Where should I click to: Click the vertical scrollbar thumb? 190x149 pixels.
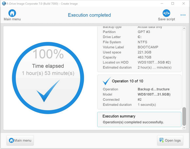coord(184,116)
